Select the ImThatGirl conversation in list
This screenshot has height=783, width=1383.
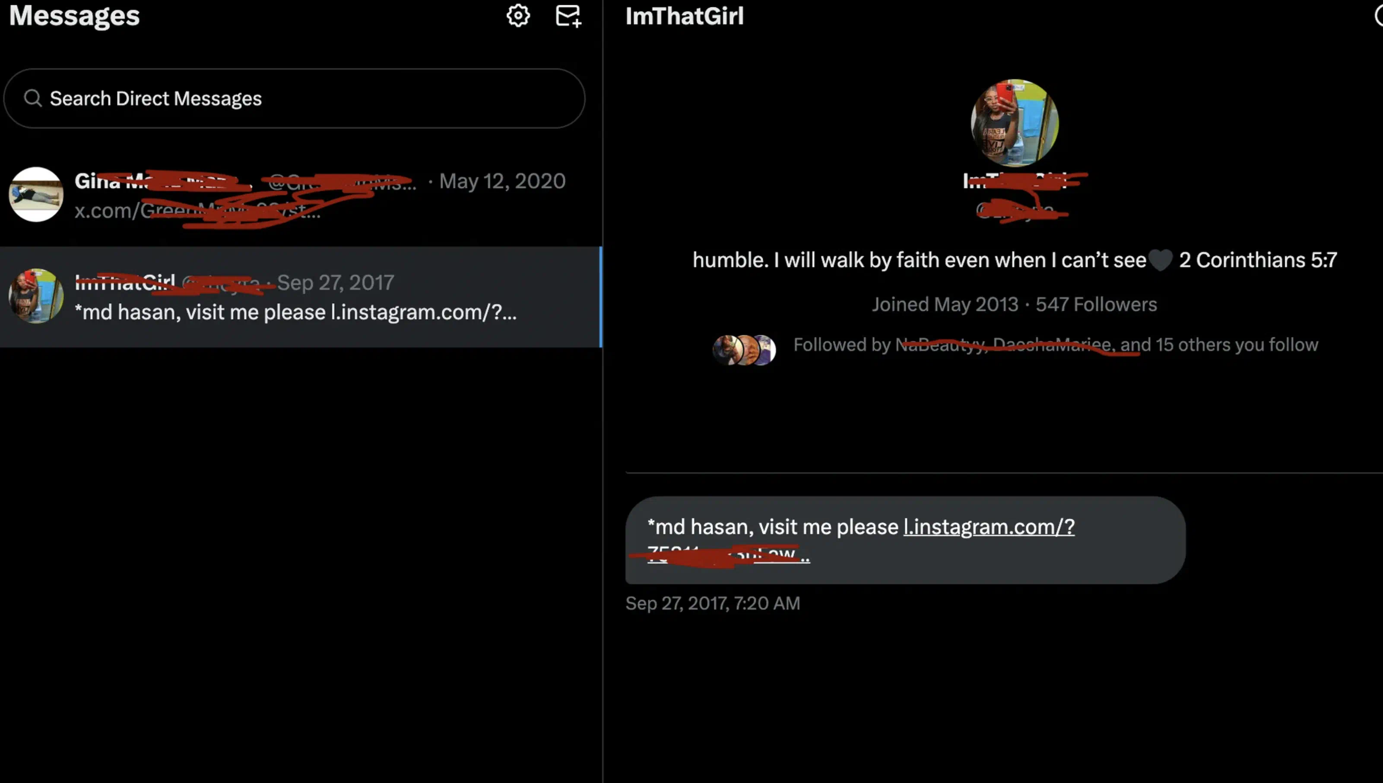coord(301,297)
